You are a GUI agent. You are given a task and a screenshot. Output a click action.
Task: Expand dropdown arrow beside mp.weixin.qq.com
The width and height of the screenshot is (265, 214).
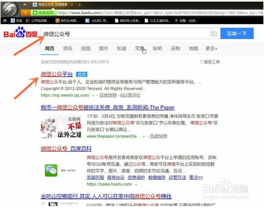coord(94,96)
